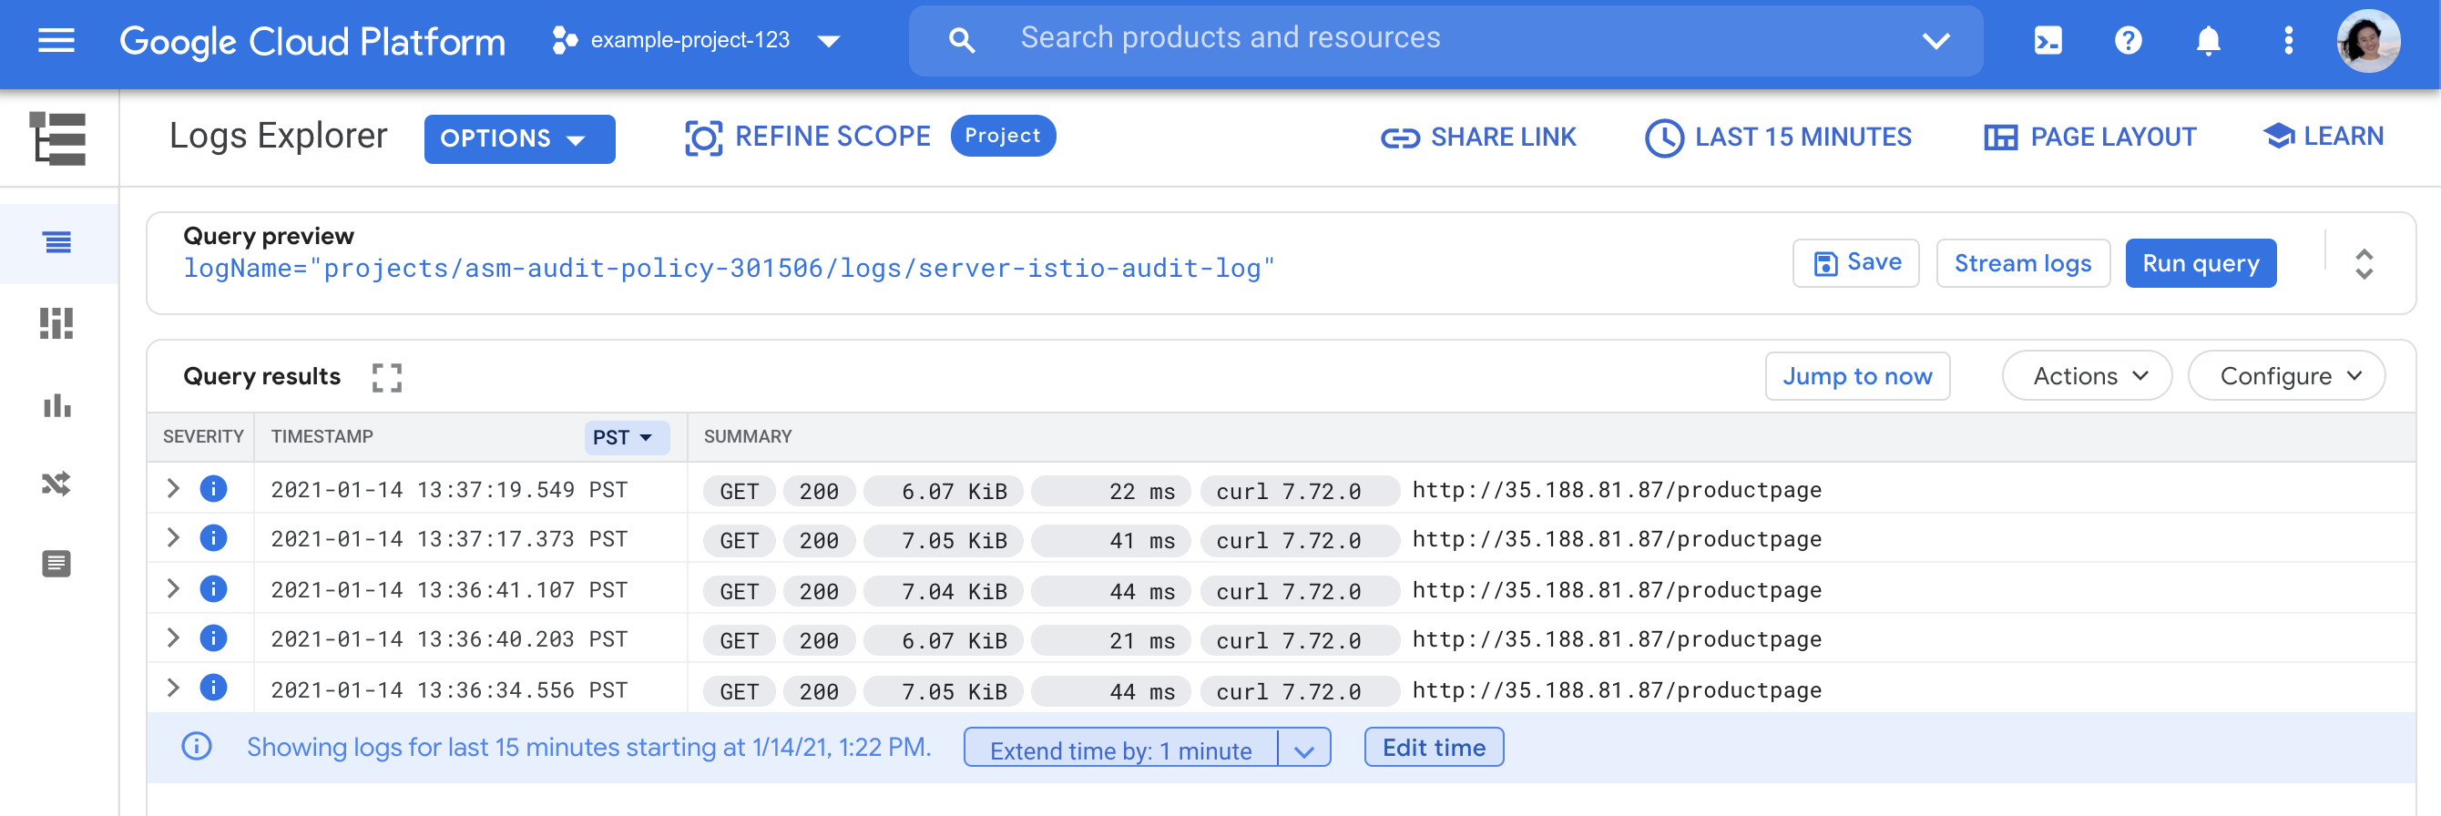This screenshot has width=2441, height=816.
Task: Toggle query editor expand/collapse arrows
Action: pyautogui.click(x=2364, y=263)
